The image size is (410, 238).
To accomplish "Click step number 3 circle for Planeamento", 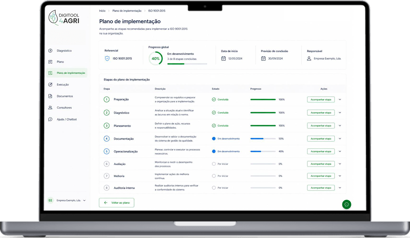I will 107,126.
